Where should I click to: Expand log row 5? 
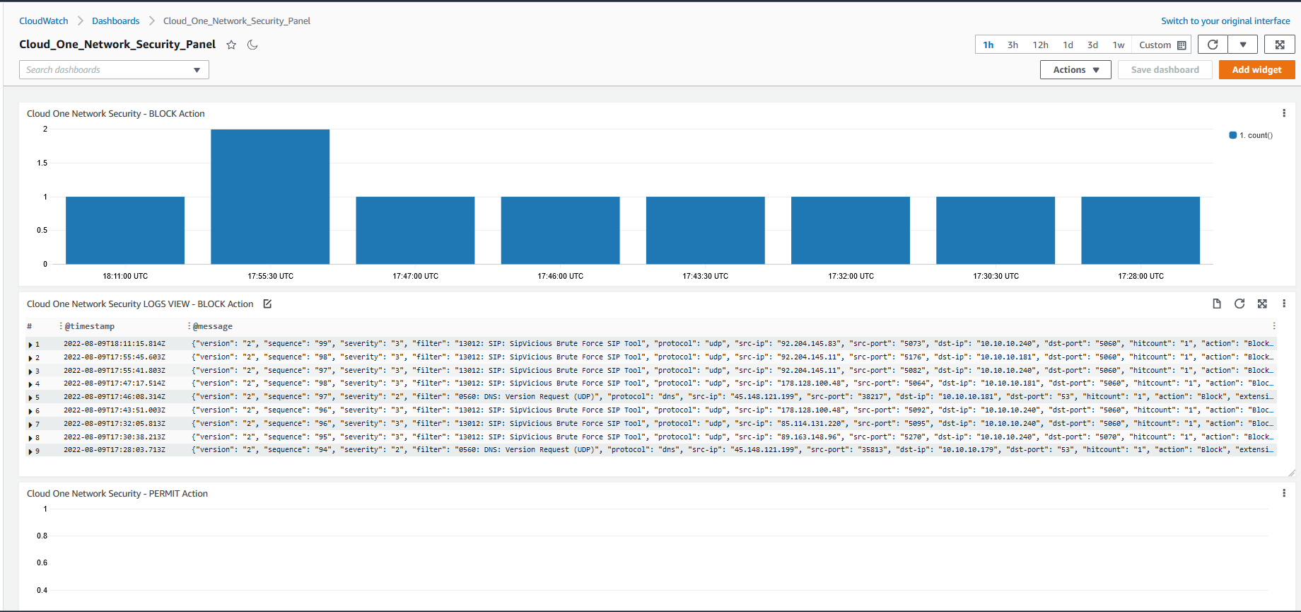click(x=30, y=398)
